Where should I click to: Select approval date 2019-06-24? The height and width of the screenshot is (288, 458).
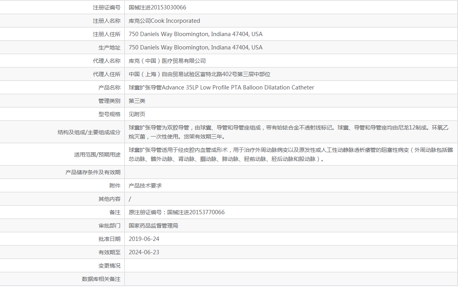(144, 239)
